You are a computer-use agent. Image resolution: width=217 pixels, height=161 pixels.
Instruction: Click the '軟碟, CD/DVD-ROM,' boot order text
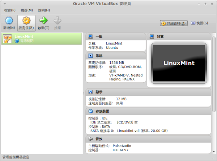[x=125, y=67]
